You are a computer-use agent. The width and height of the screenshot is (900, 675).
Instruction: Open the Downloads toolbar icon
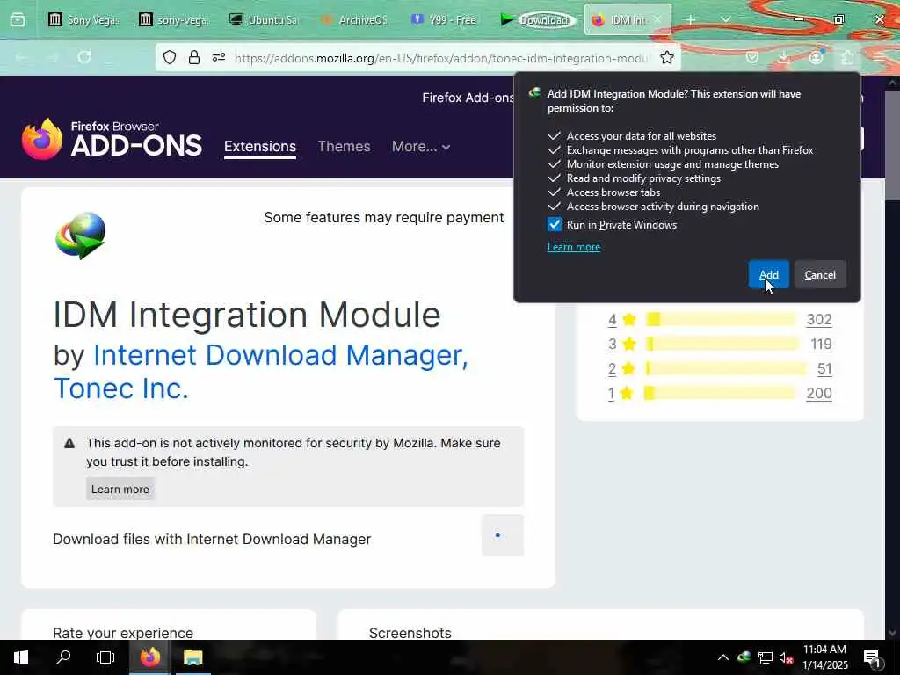pos(785,57)
